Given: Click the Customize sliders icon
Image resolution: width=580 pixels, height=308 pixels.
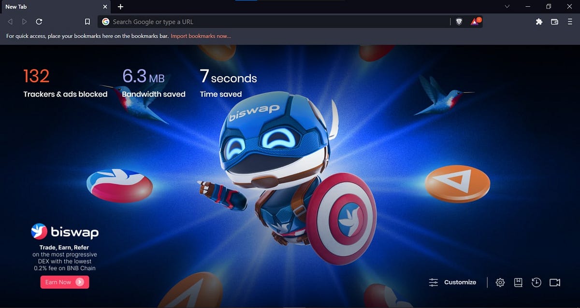Looking at the screenshot, I should pos(434,282).
